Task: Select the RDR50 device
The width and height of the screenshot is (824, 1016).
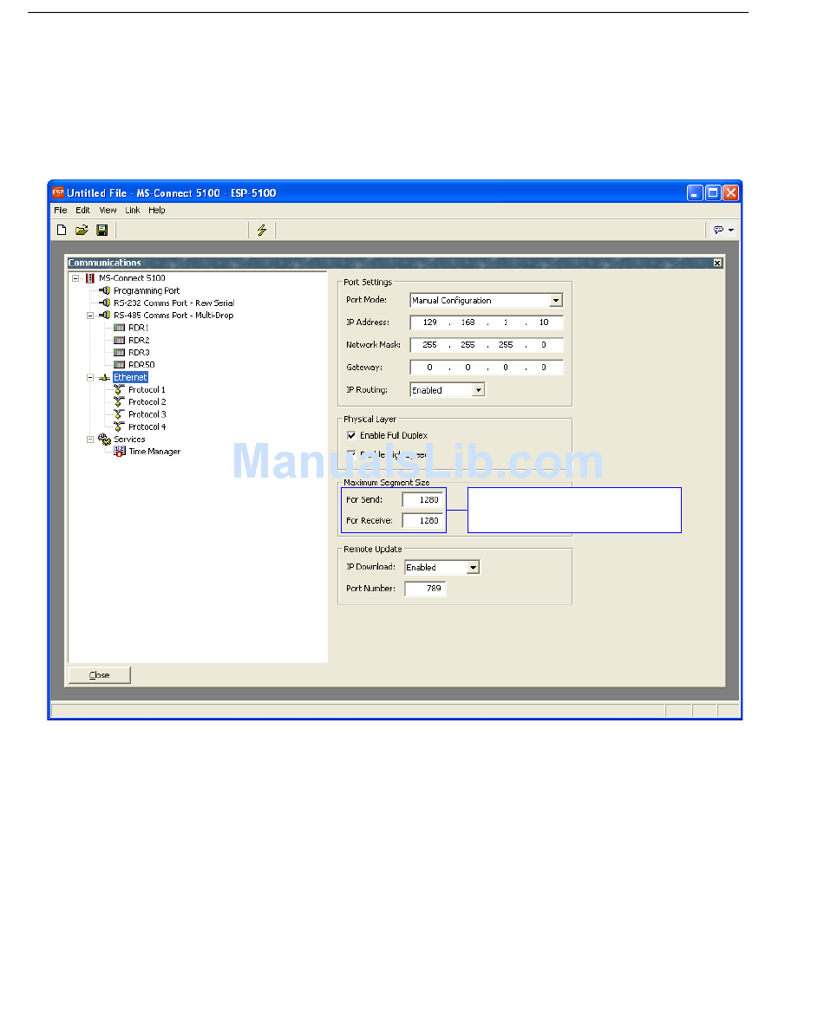Action: tap(141, 365)
